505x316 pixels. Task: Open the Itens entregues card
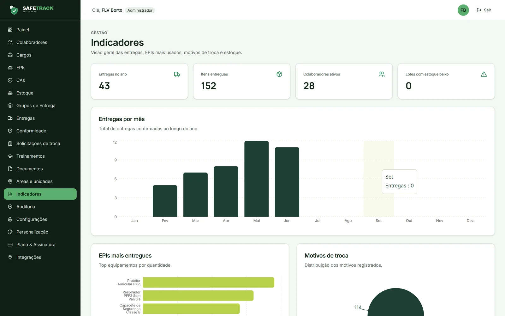pyautogui.click(x=242, y=81)
